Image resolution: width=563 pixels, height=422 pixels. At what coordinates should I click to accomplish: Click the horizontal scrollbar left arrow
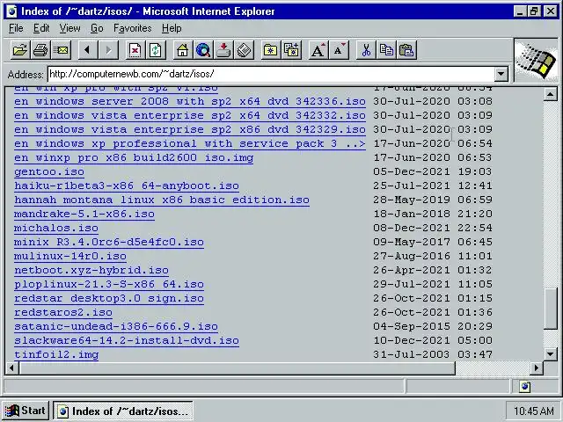coord(11,367)
